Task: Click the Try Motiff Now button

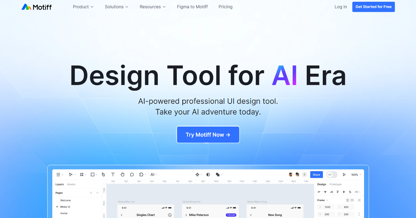Action: click(x=208, y=135)
